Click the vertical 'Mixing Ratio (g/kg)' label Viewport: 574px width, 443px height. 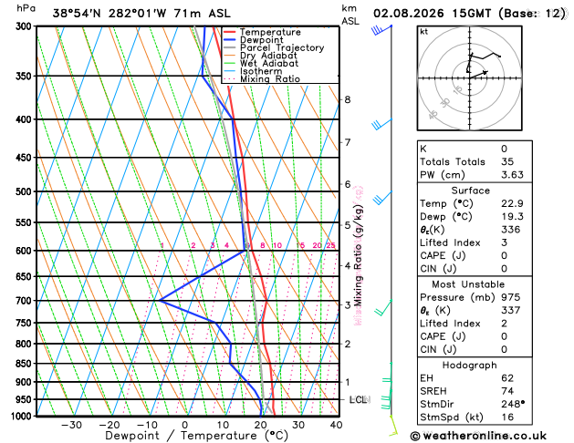tap(359, 255)
